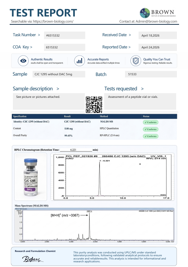Click the Sample field CJC 1295 without DAC 5mg
This screenshot has width=188, height=267.
[x=59, y=74]
